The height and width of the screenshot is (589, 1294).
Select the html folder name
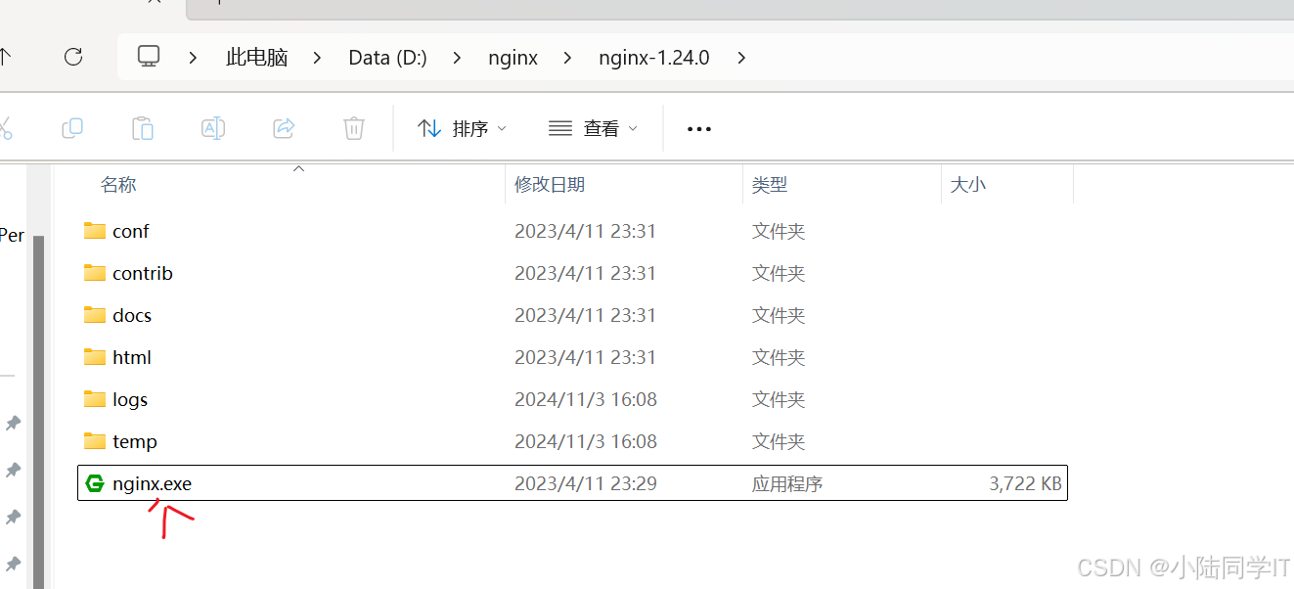point(132,357)
